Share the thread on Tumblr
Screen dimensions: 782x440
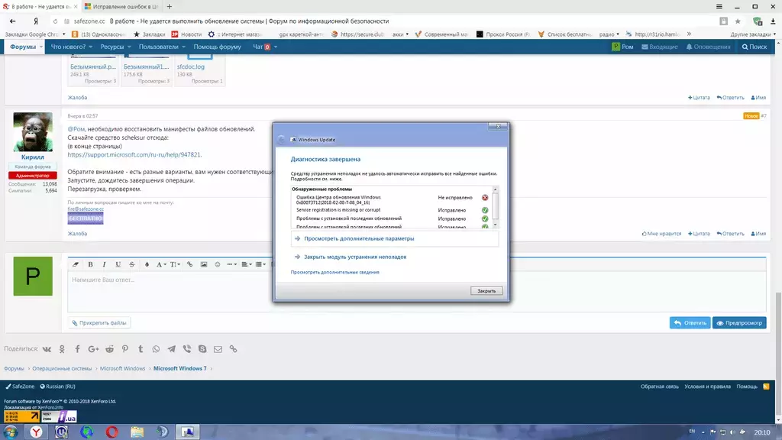point(141,349)
